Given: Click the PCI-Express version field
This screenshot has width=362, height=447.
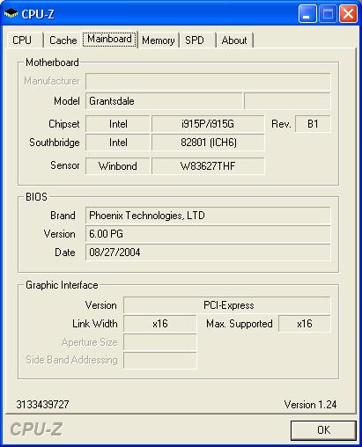Looking at the screenshot, I should [x=227, y=305].
